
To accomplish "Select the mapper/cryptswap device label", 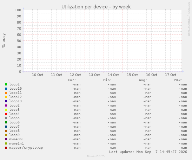I will (x=26, y=148).
